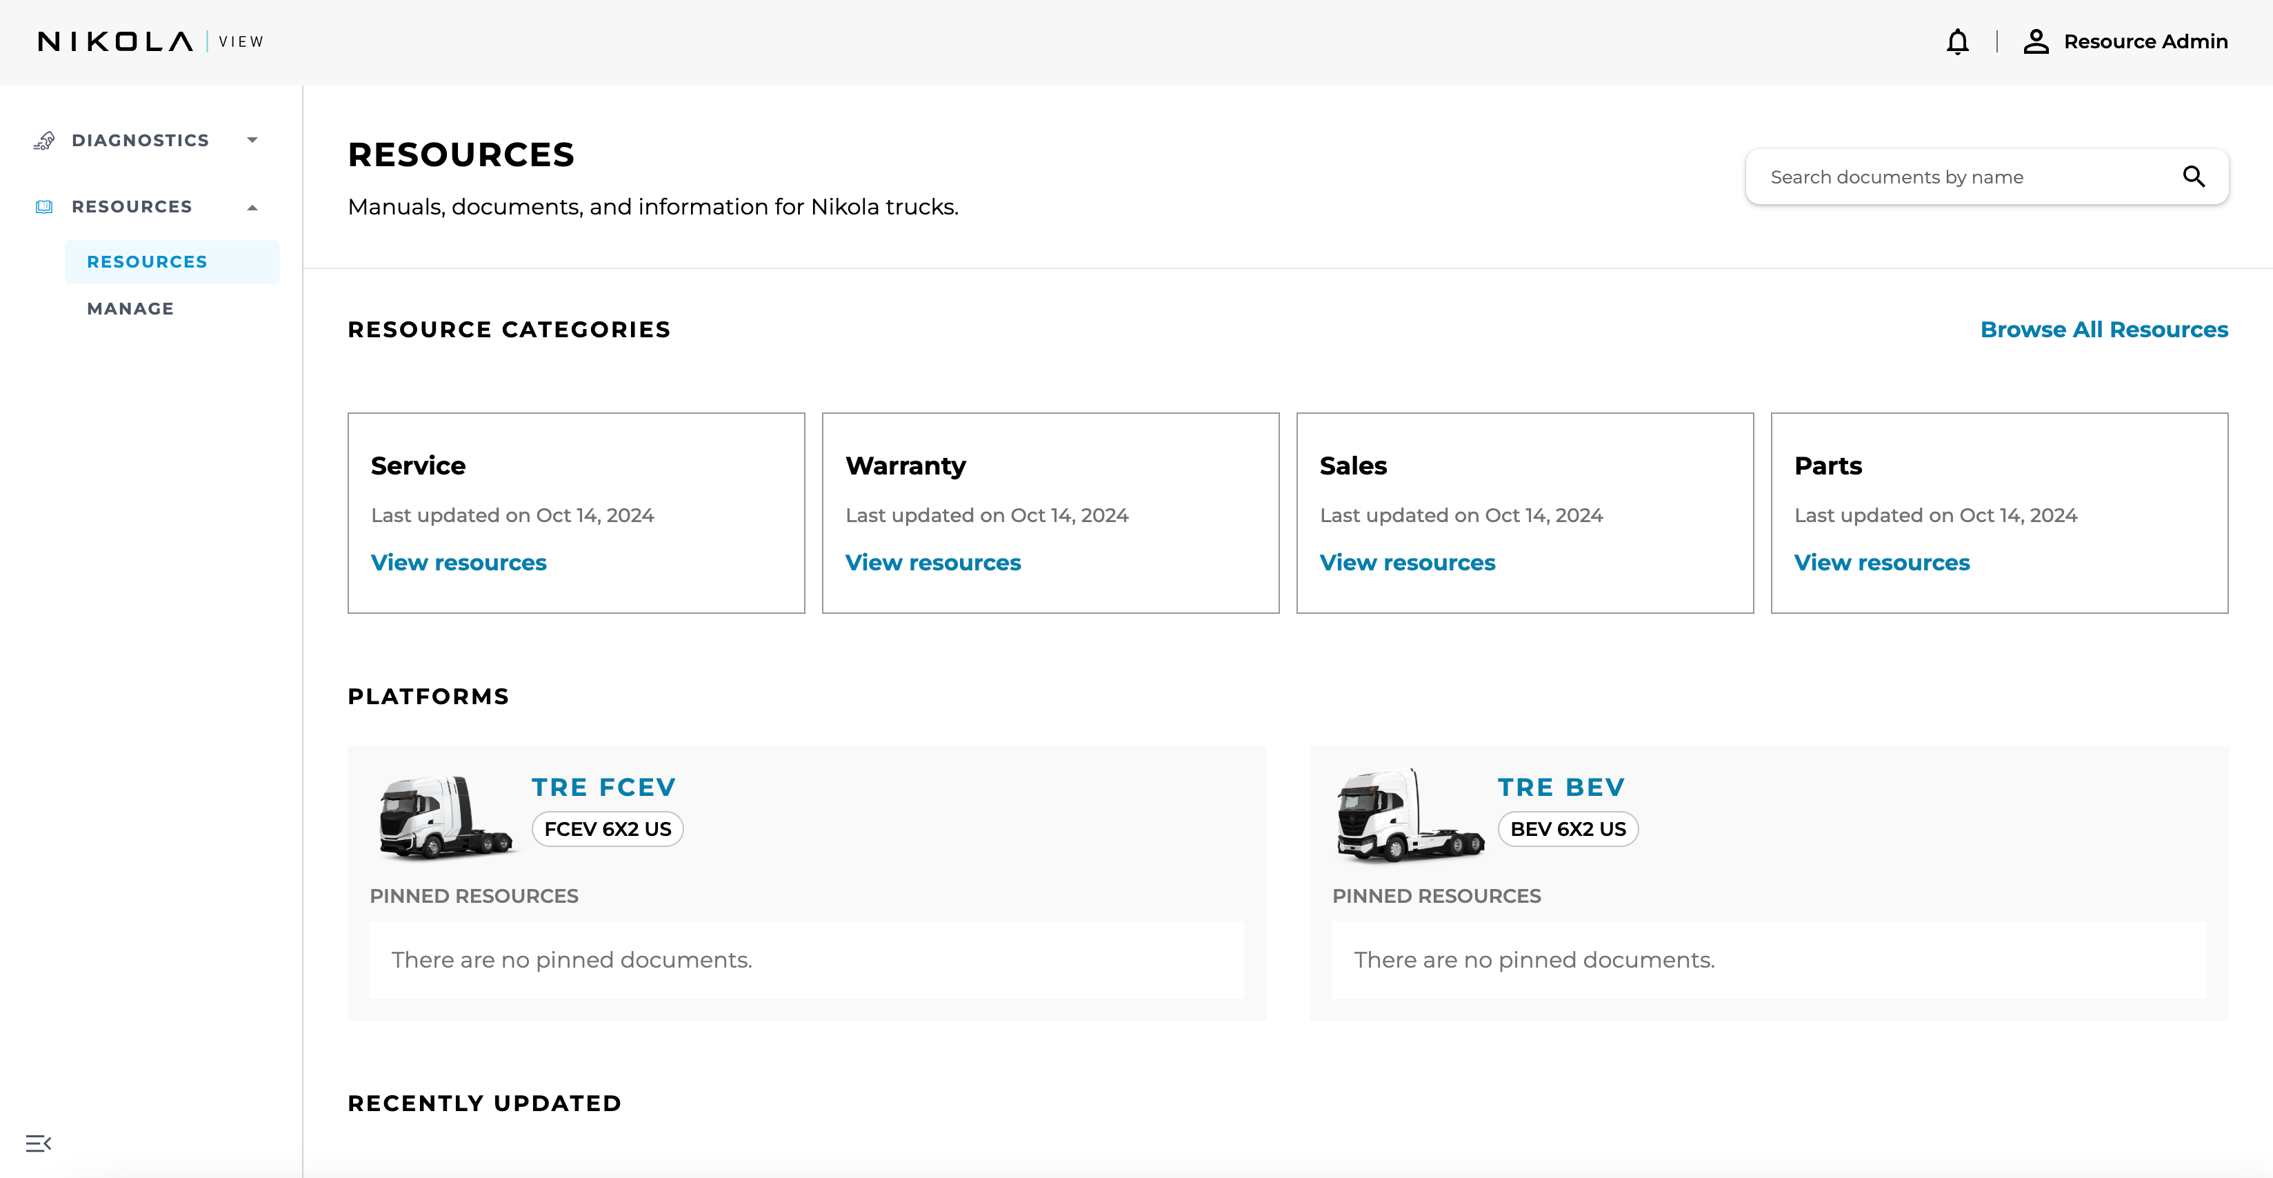Collapse the sidebar with the menu icon
This screenshot has height=1178, width=2273.
click(38, 1144)
